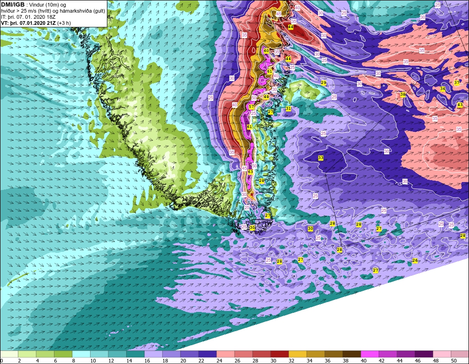Pick the dark brown 38–40 legend swatch
Image resolution: width=469 pixels, height=364 pixels.
351,354
